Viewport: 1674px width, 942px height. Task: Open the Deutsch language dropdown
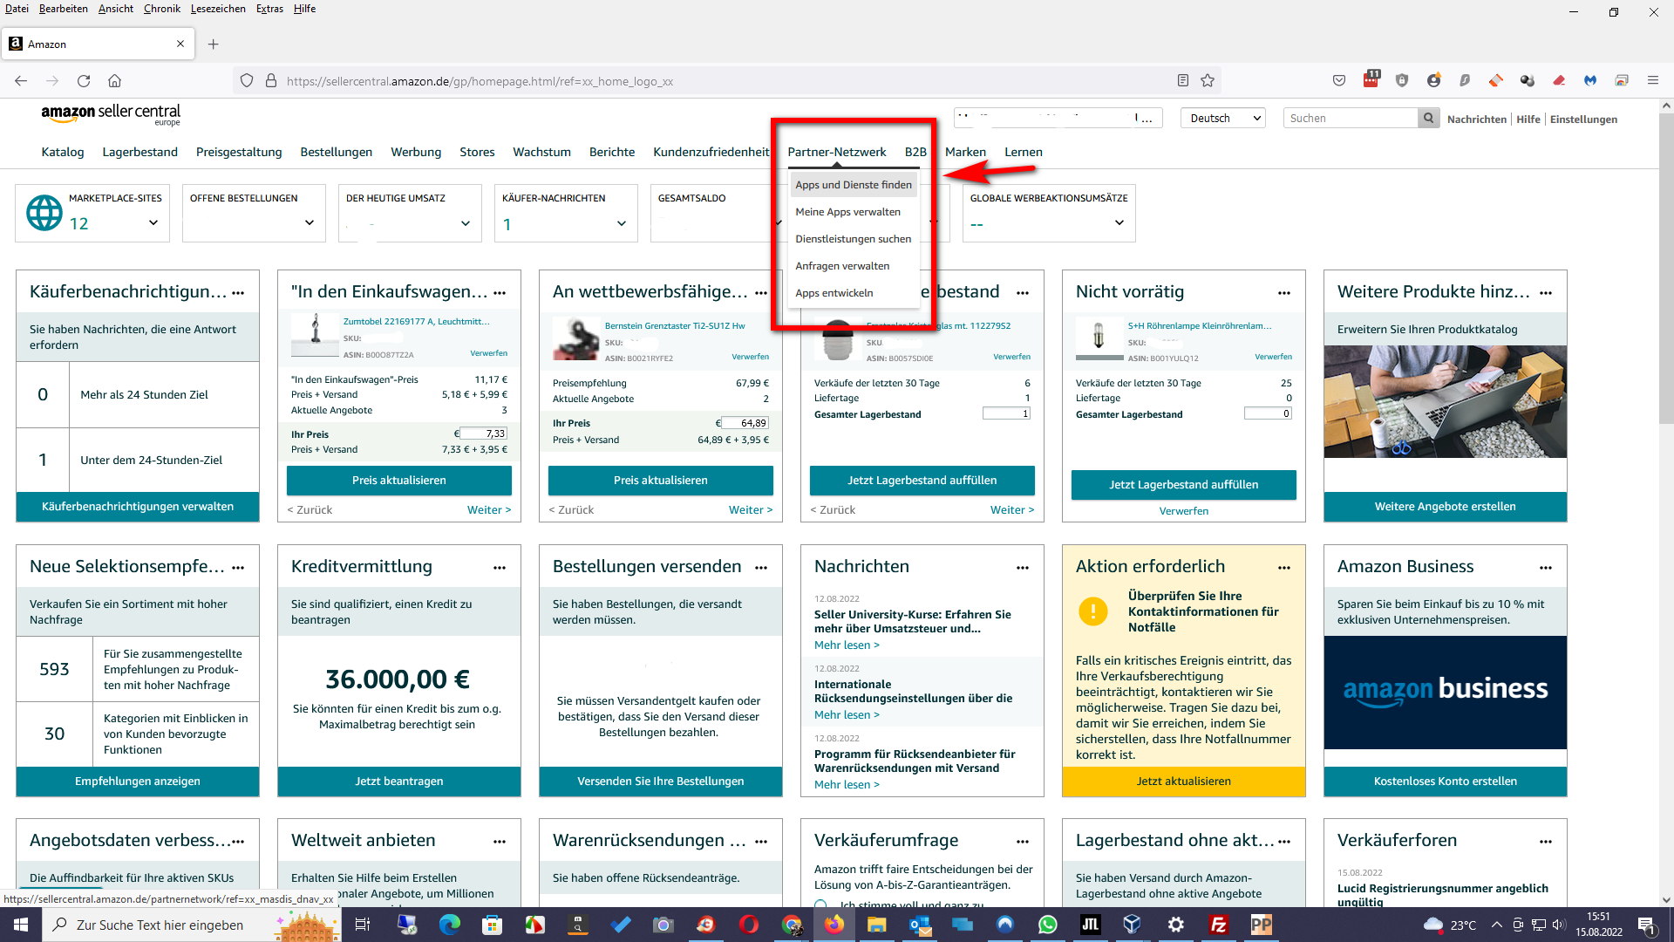tap(1225, 119)
